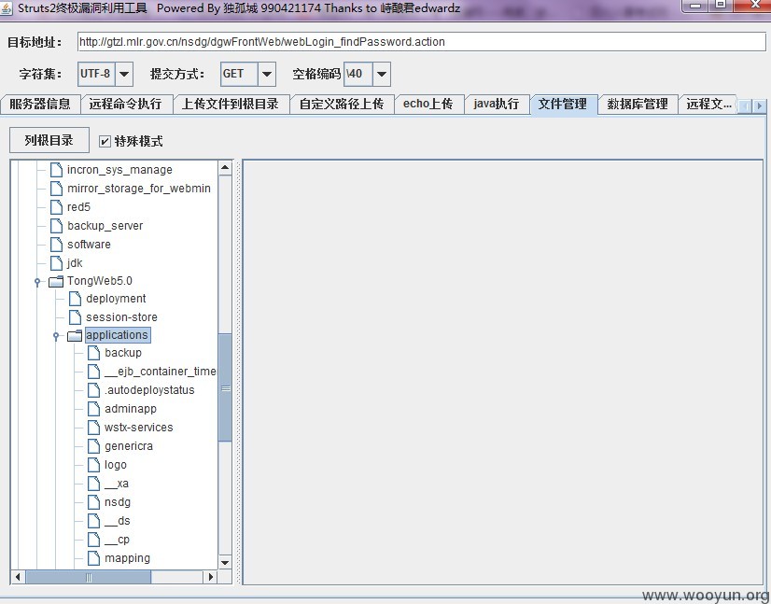This screenshot has width=771, height=604.
Task: Click the vertical scrollbar thumb of file tree
Action: click(x=225, y=387)
